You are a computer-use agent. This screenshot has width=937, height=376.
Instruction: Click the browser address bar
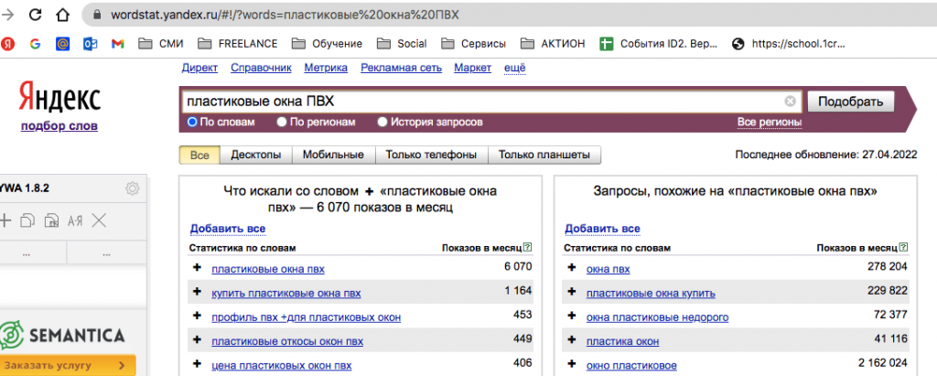click(508, 15)
